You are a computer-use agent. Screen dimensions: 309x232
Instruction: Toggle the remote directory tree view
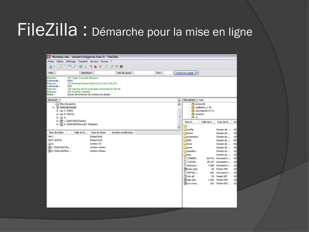coord(70,67)
